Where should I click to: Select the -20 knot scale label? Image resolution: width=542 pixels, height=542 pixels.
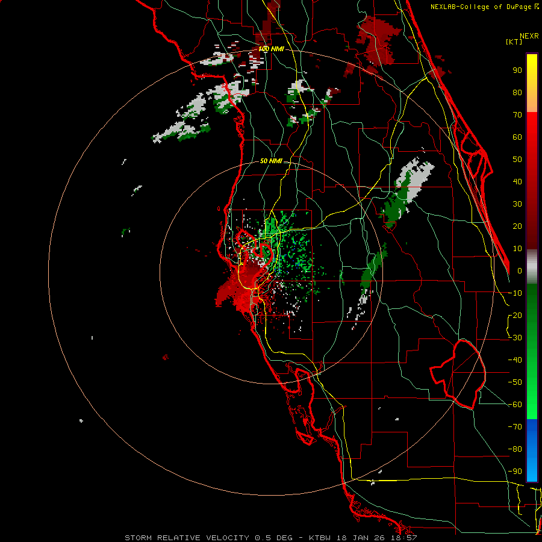pos(515,316)
